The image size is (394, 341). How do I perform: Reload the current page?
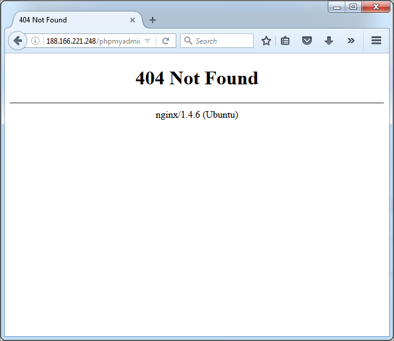click(x=165, y=41)
